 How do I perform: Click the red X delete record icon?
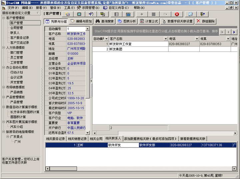pos(177,14)
